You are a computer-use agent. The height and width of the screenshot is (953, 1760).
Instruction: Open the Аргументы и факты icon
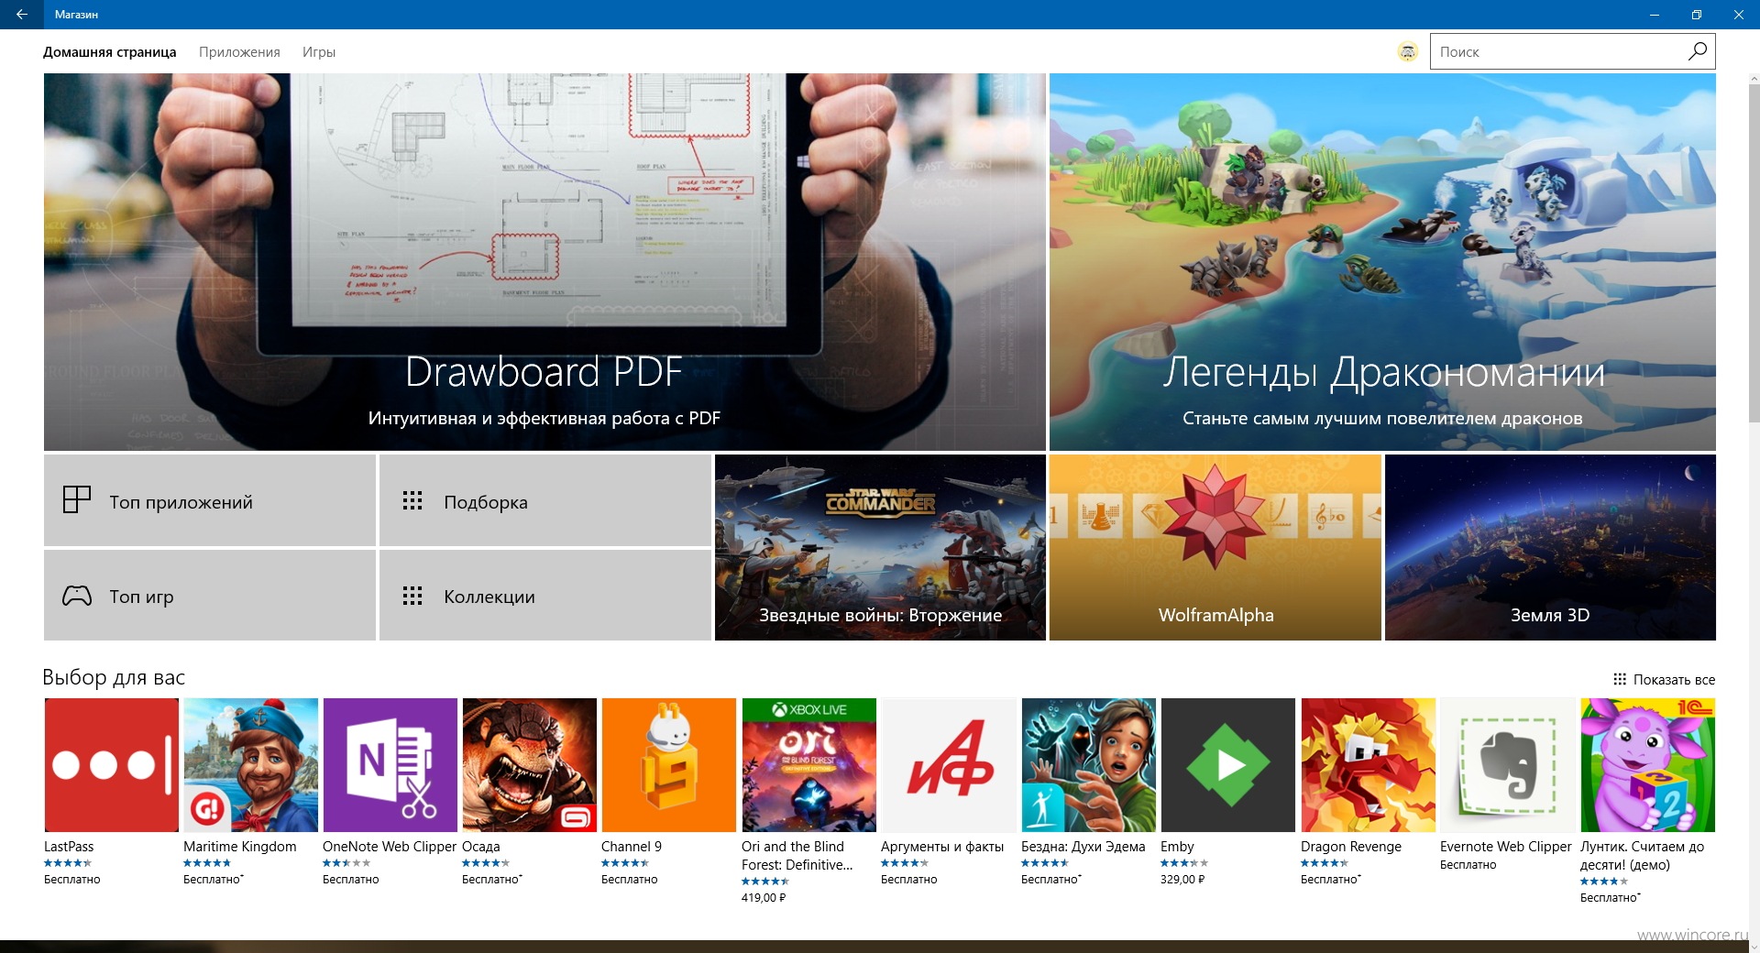948,765
